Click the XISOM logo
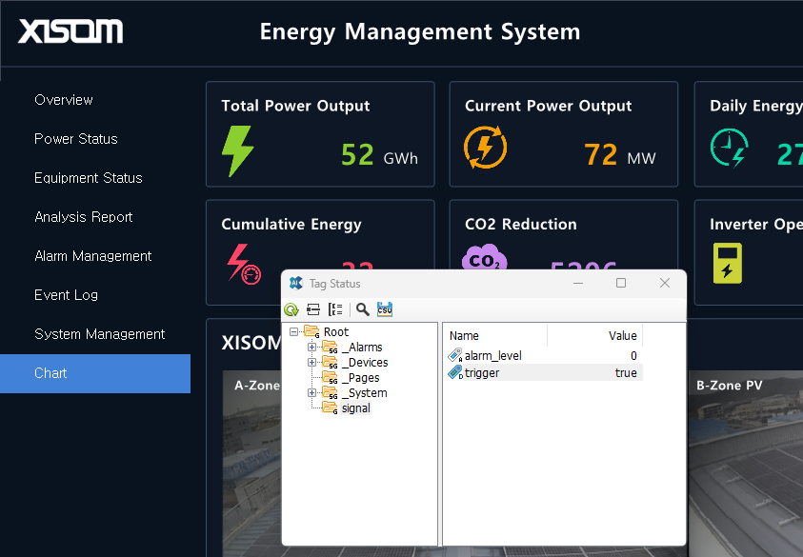Image resolution: width=803 pixels, height=557 pixels. 70,31
